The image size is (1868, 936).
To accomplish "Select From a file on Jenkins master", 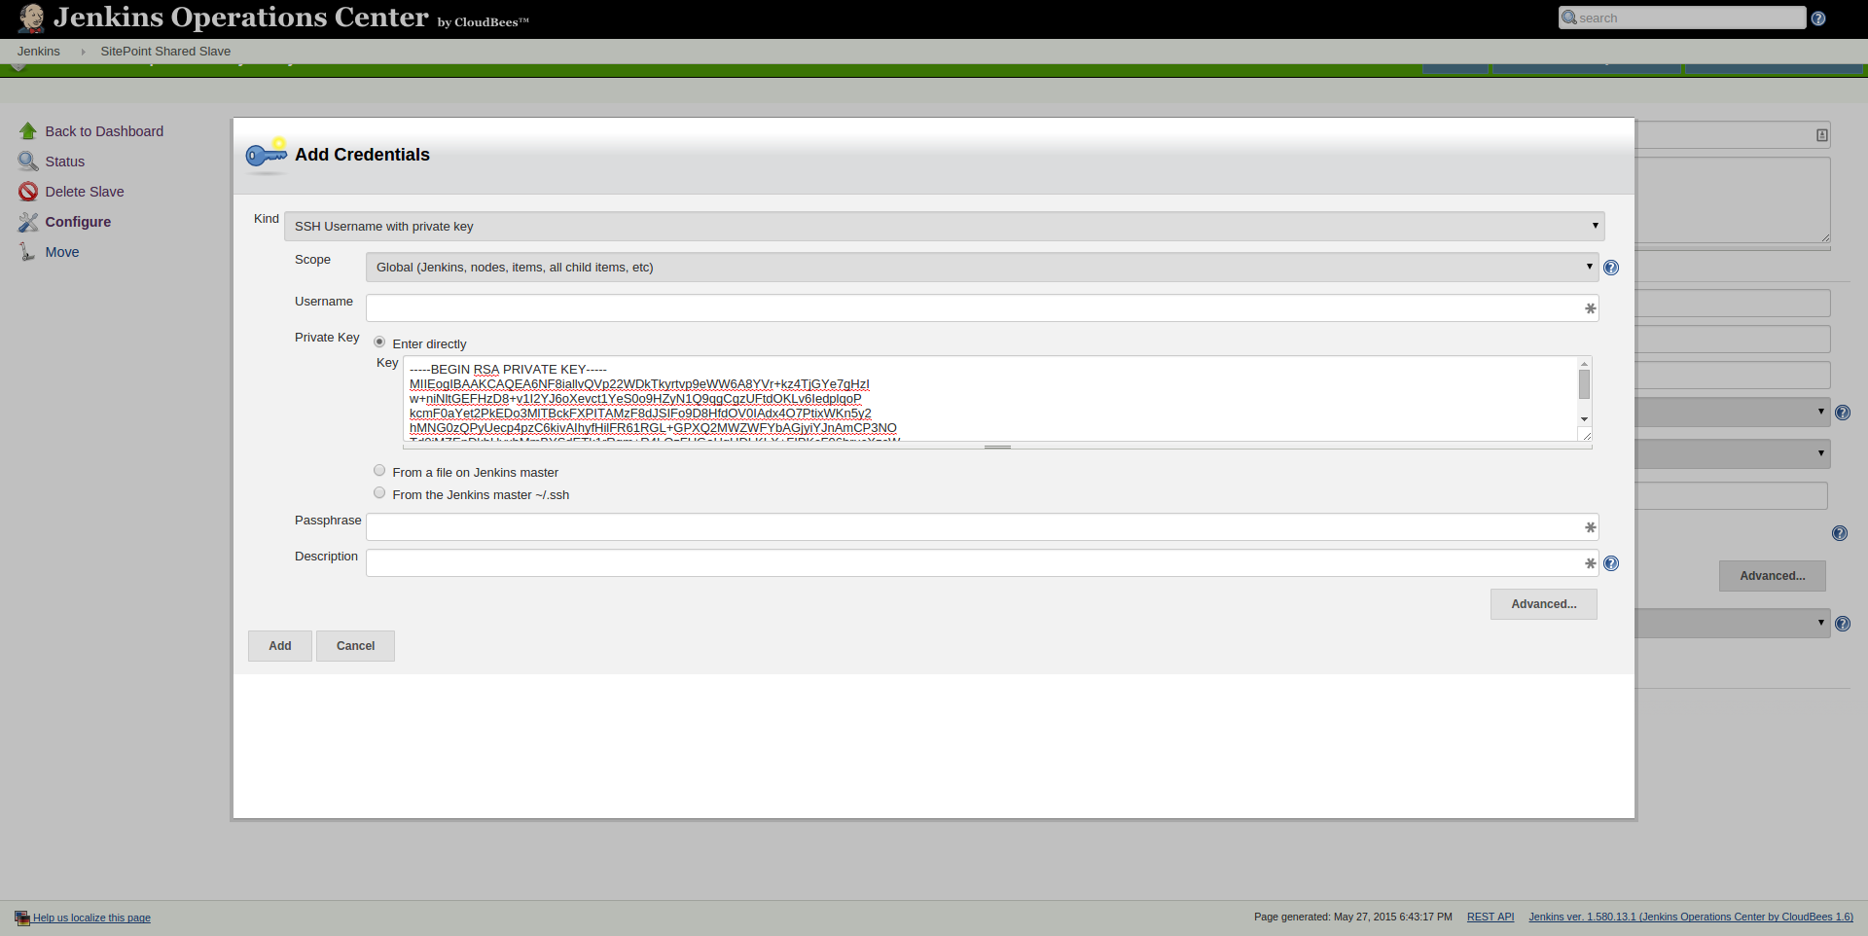I will click(x=379, y=471).
